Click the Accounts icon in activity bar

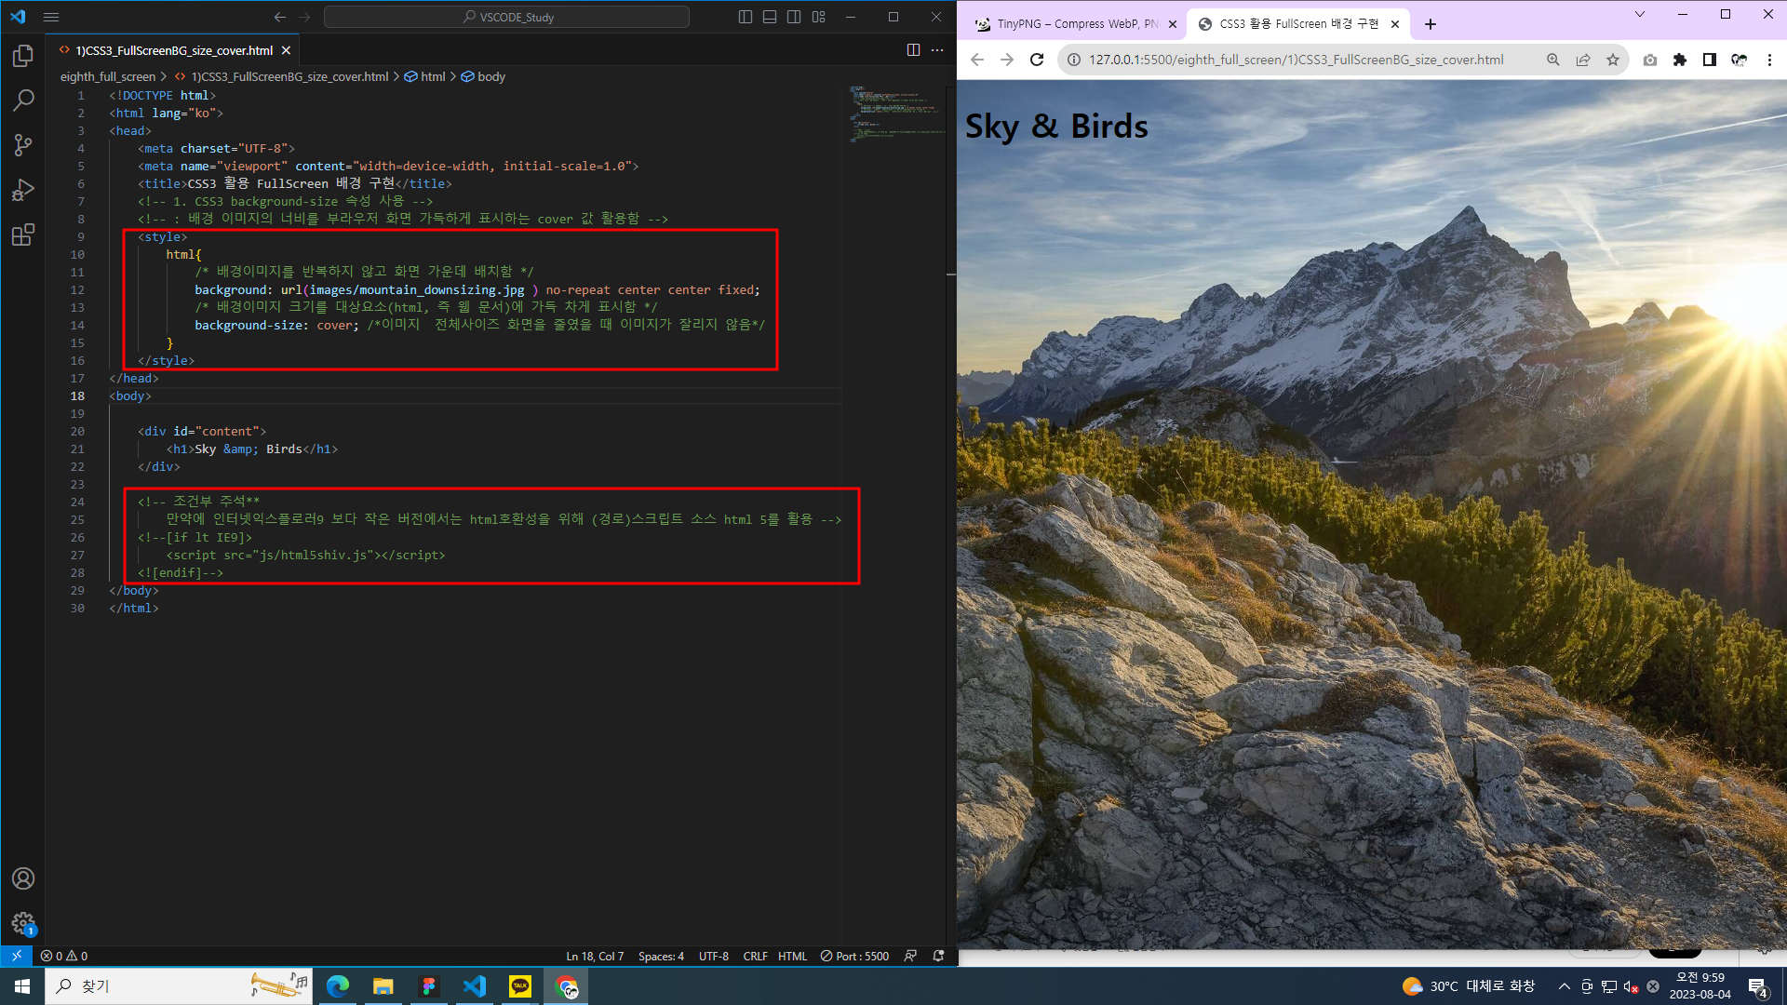pyautogui.click(x=23, y=878)
